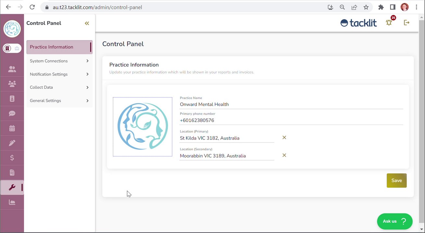Remove the St Kilda primary location
This screenshot has height=233, width=425.
pyautogui.click(x=284, y=138)
